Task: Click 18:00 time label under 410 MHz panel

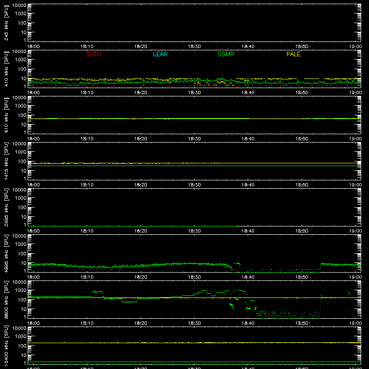Action: pyautogui.click(x=33, y=93)
